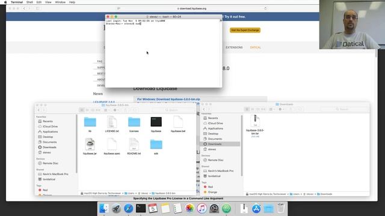385x216 pixels.
Task: Select the sdk folder in liquibase Finder window
Action: pos(156,146)
